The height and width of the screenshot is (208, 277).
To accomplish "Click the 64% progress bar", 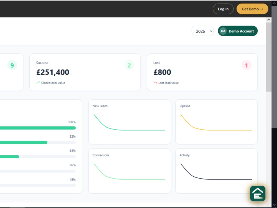I will 38,157.
